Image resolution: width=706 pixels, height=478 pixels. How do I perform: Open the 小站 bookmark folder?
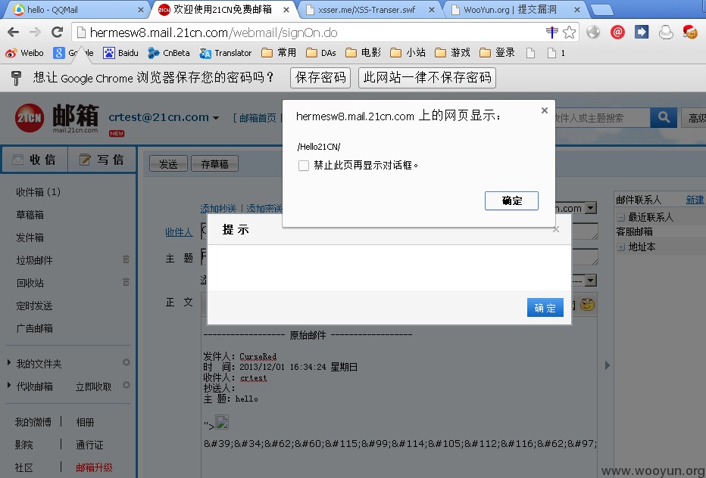(x=408, y=53)
